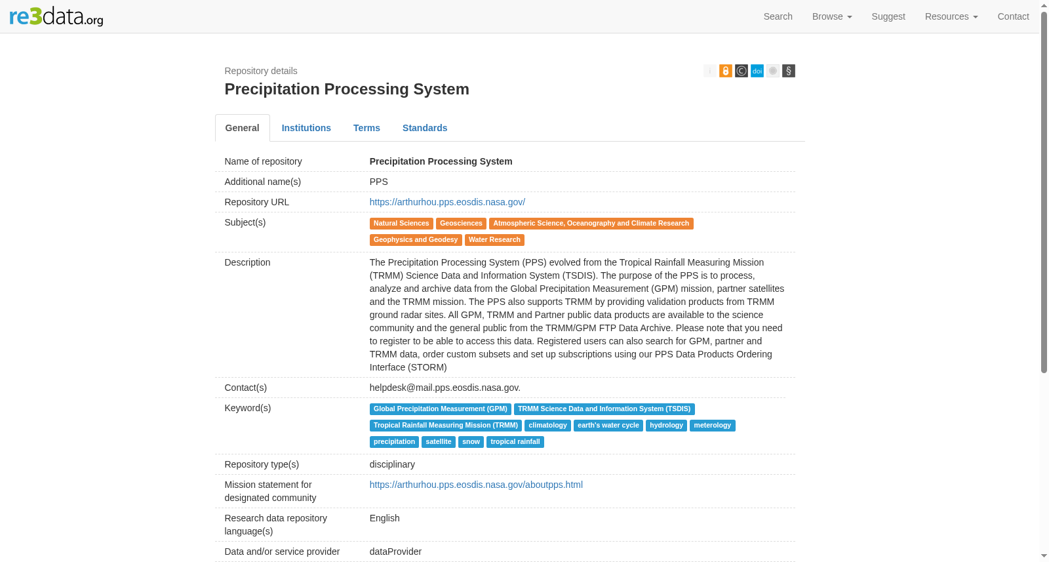Click the precipitation keyword tag
Screen dimensions: 1049x562
pyautogui.click(x=394, y=442)
